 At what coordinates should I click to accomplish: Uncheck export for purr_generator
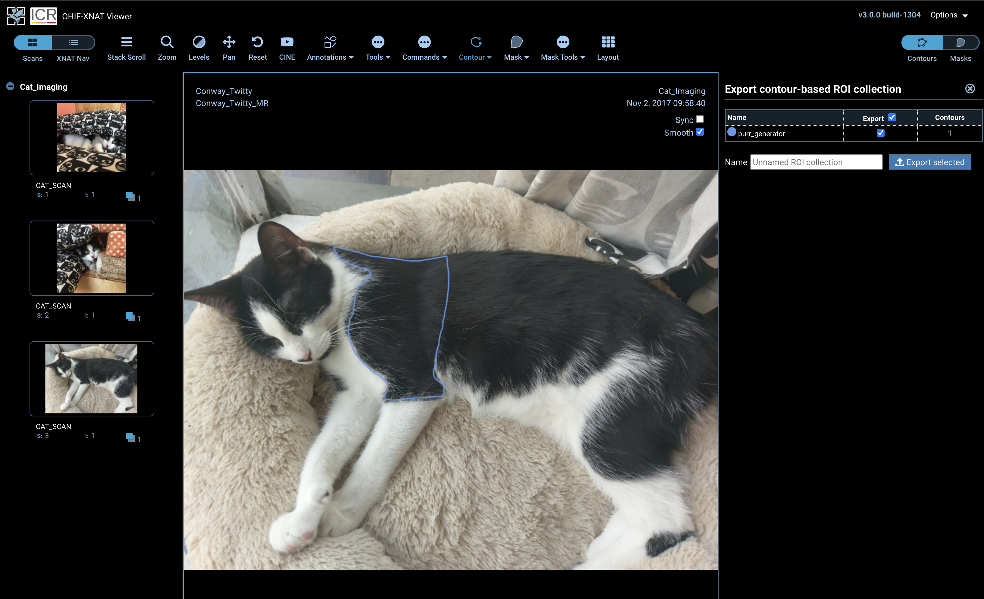(x=880, y=133)
